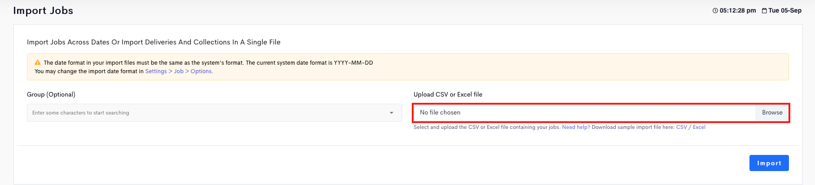The width and height of the screenshot is (815, 185).
Task: Focus the Group search input field
Action: (214, 113)
